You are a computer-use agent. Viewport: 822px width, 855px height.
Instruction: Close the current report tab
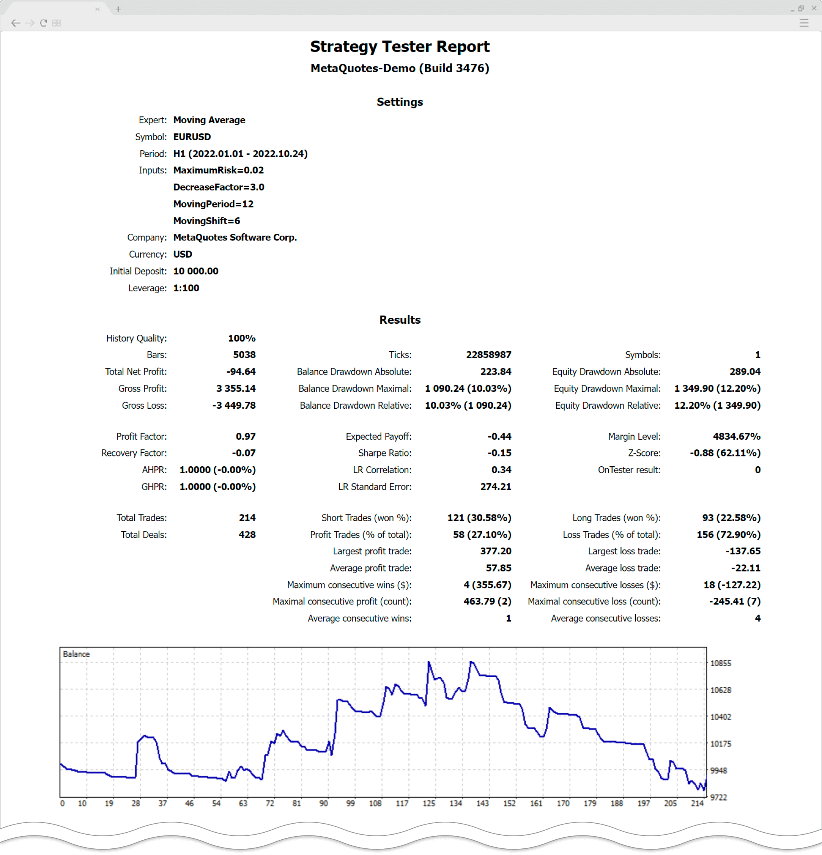(x=98, y=9)
